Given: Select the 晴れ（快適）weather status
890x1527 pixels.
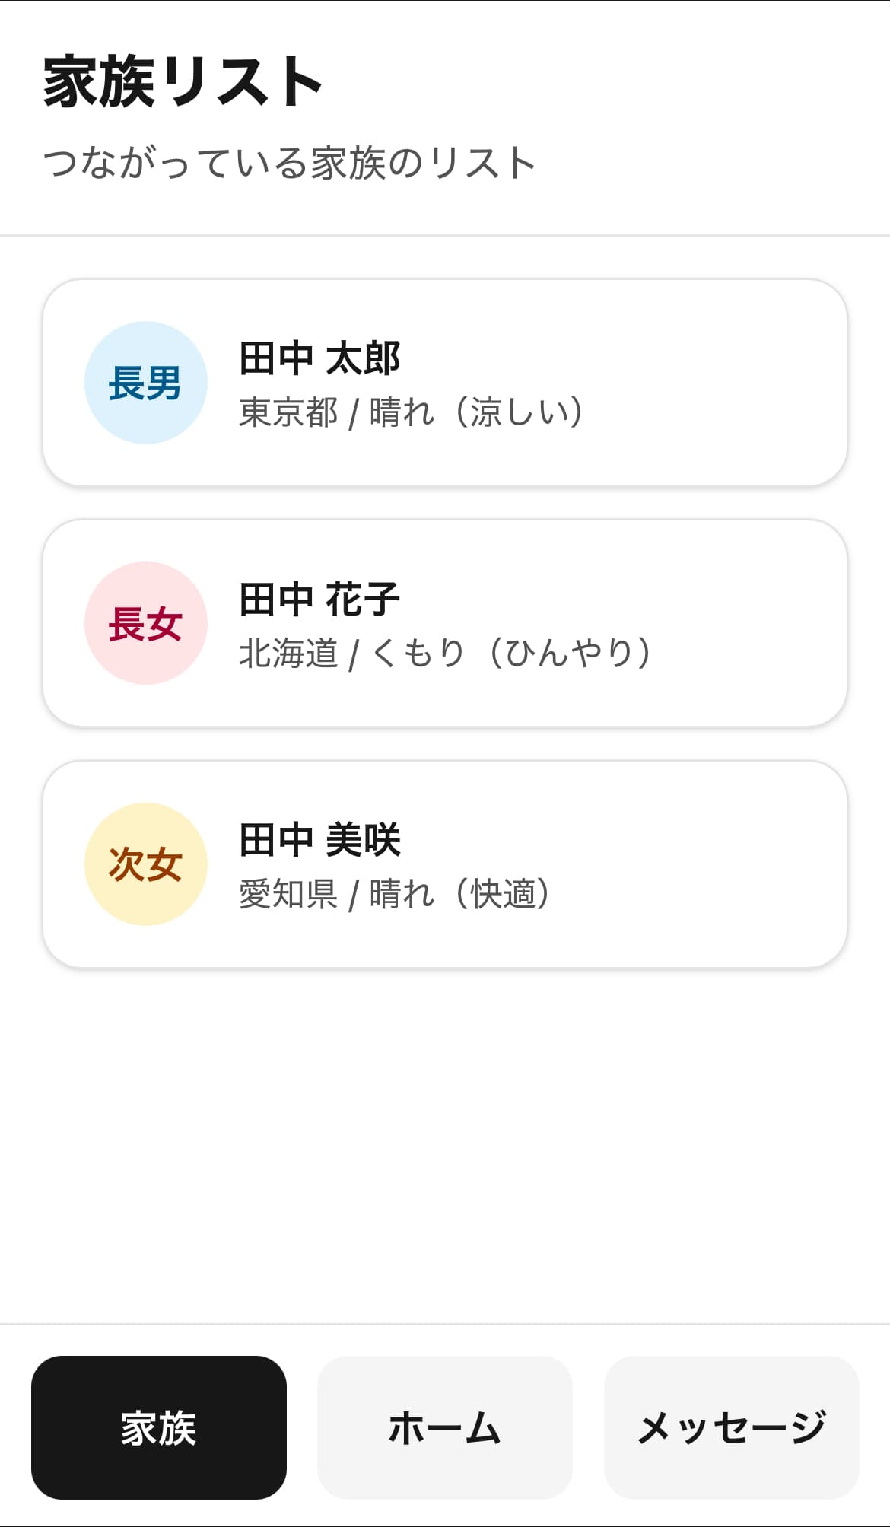Looking at the screenshot, I should 459,894.
